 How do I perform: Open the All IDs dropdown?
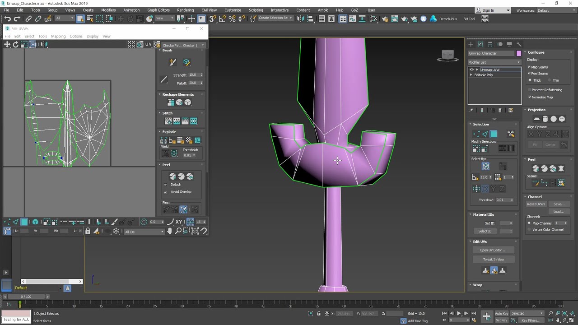click(144, 232)
